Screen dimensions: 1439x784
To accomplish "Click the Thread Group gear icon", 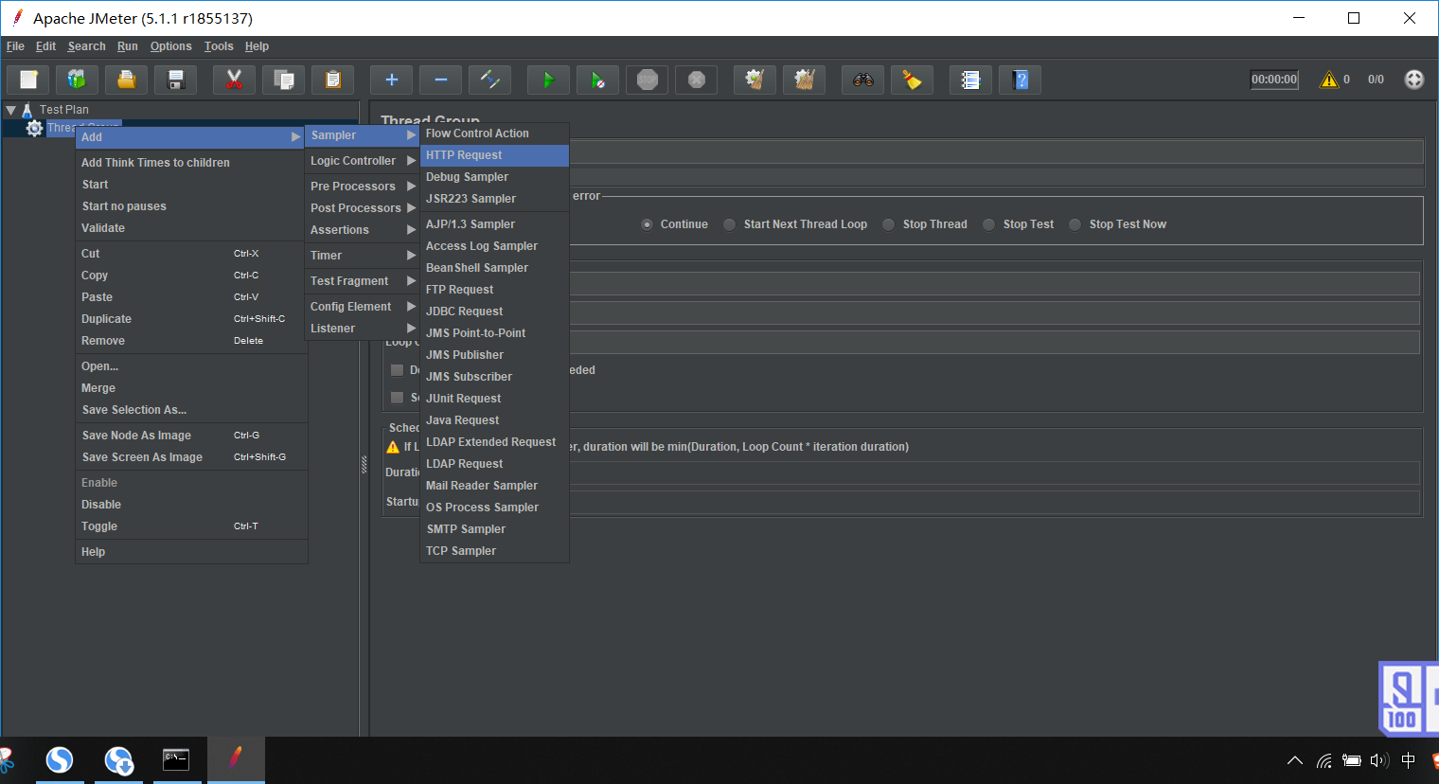I will point(35,128).
